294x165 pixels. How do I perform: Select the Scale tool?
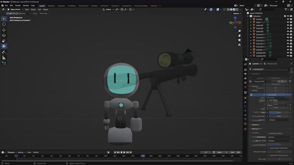coord(4,41)
